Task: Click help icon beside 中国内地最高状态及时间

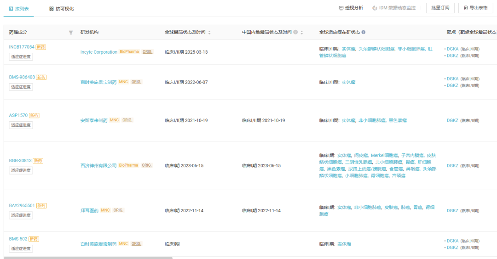Action: [x=295, y=32]
